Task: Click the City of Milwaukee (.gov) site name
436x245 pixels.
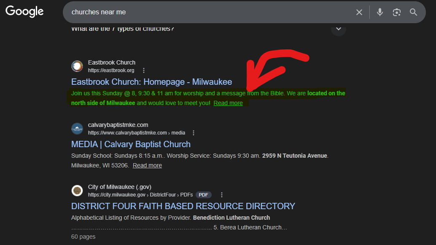Action: [x=120, y=187]
